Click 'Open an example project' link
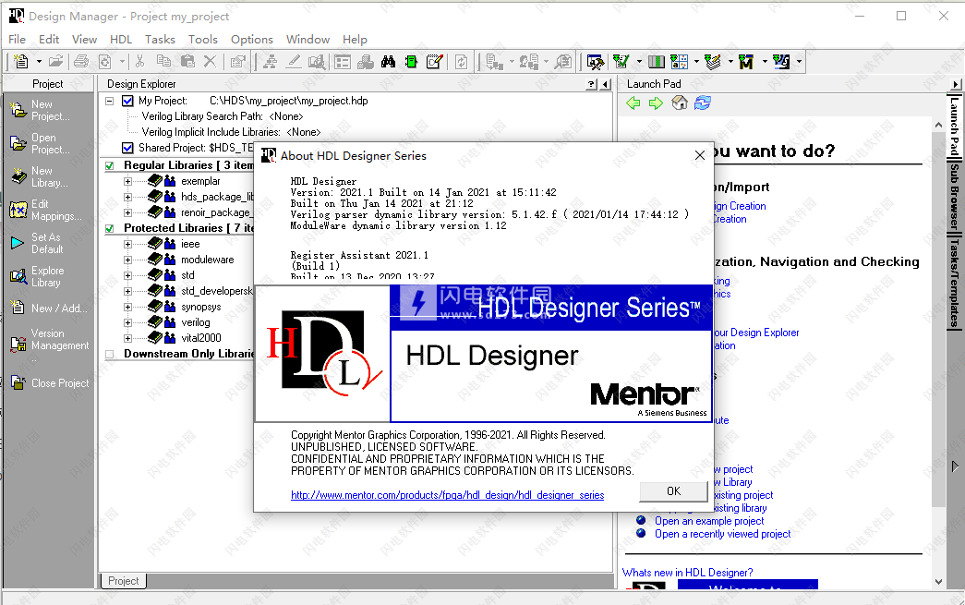Viewport: 965px width, 605px height. point(709,521)
